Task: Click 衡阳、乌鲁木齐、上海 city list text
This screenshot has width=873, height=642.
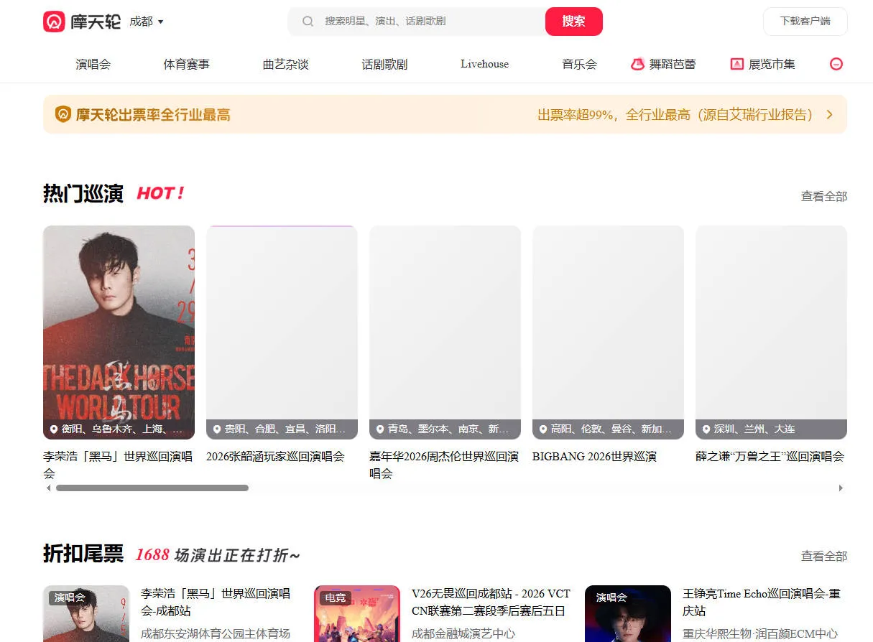Action: 122,429
